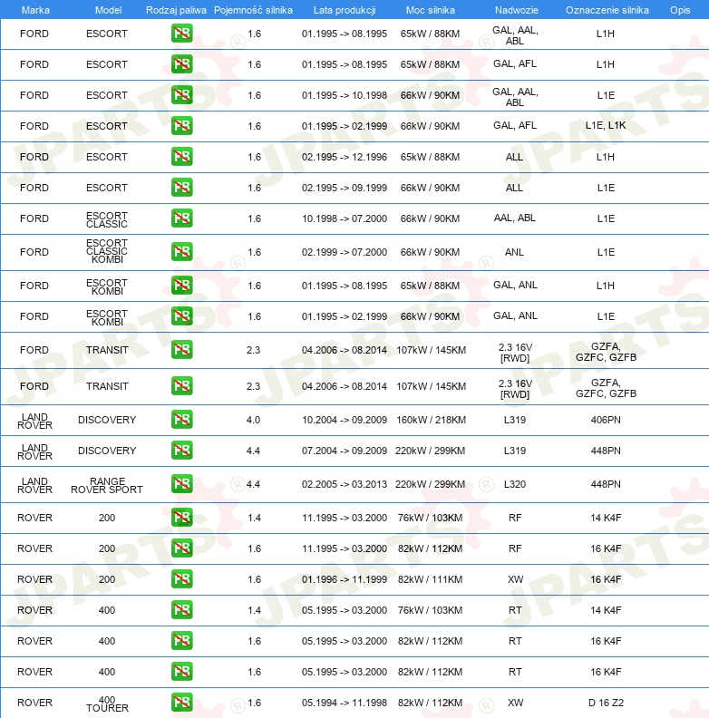This screenshot has width=709, height=718.
Task: Click the Rodzaj paliwa column header
Action: tap(176, 10)
